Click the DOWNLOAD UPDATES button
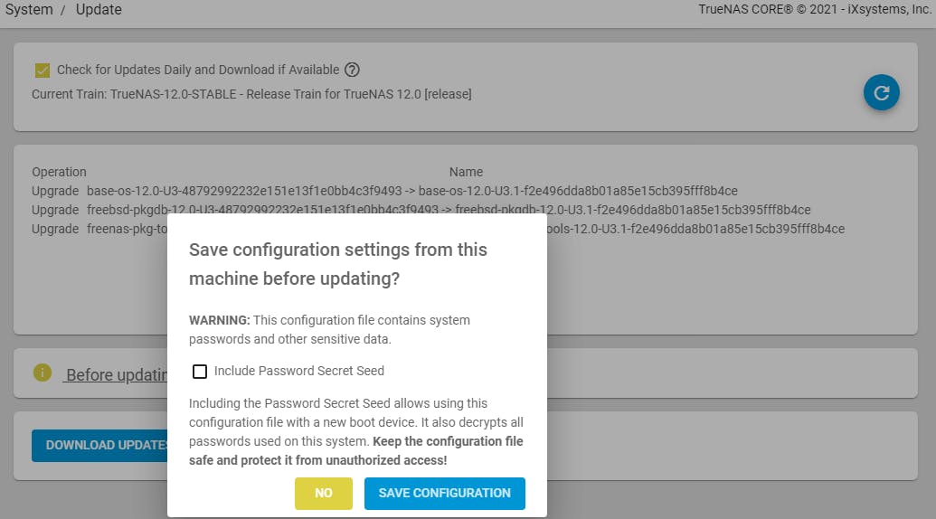Image resolution: width=936 pixels, height=519 pixels. tap(101, 445)
